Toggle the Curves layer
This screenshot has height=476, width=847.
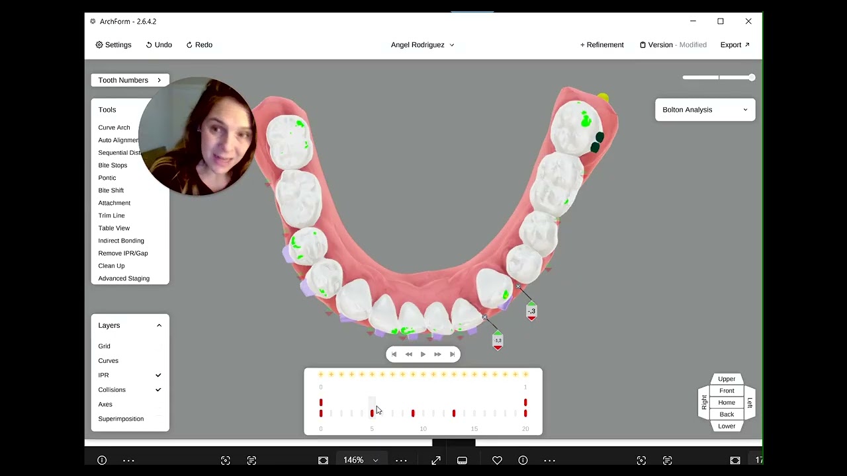coord(130,361)
